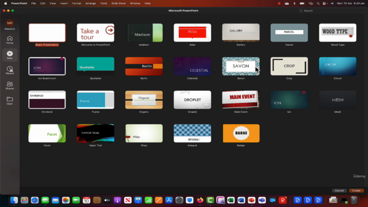Open Spotlight search in menu bar
This screenshot has height=207, width=368.
click(318, 3)
